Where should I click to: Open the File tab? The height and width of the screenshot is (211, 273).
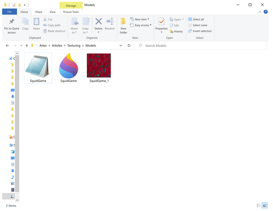[9, 12]
